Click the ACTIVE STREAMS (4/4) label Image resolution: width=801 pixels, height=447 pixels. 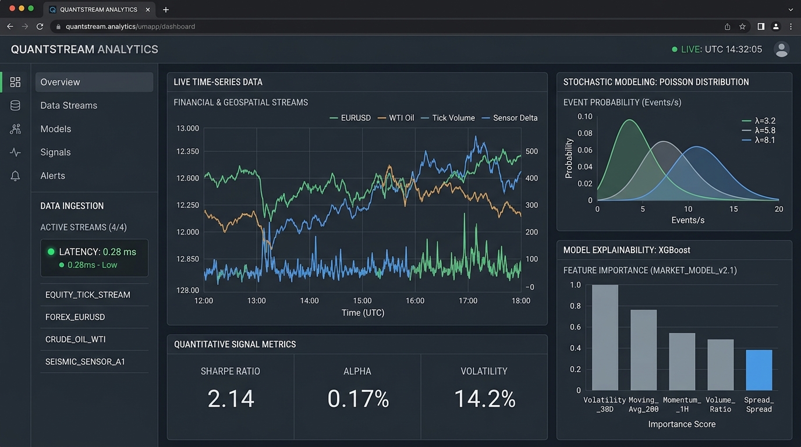83,228
